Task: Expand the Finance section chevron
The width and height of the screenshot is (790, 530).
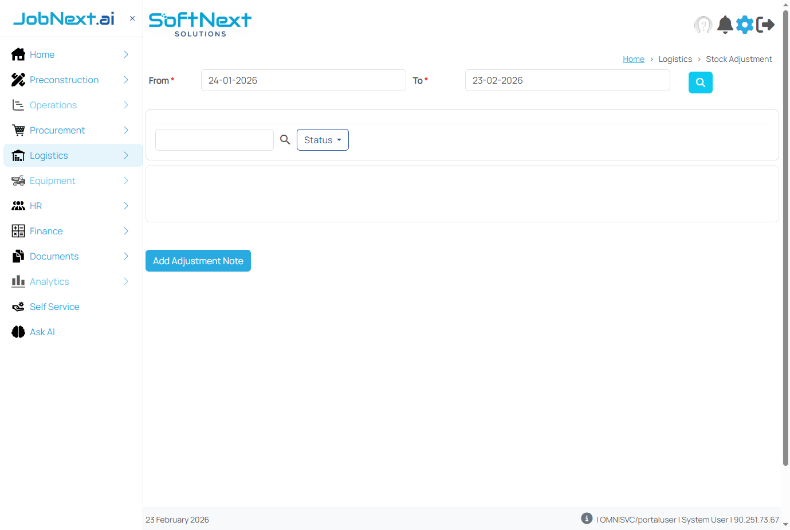Action: 125,231
